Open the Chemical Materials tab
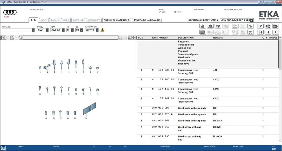 pos(116,20)
